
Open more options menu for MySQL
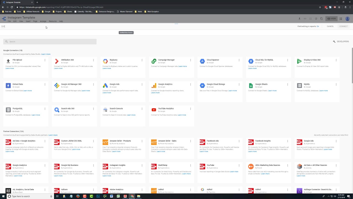pos(336,84)
